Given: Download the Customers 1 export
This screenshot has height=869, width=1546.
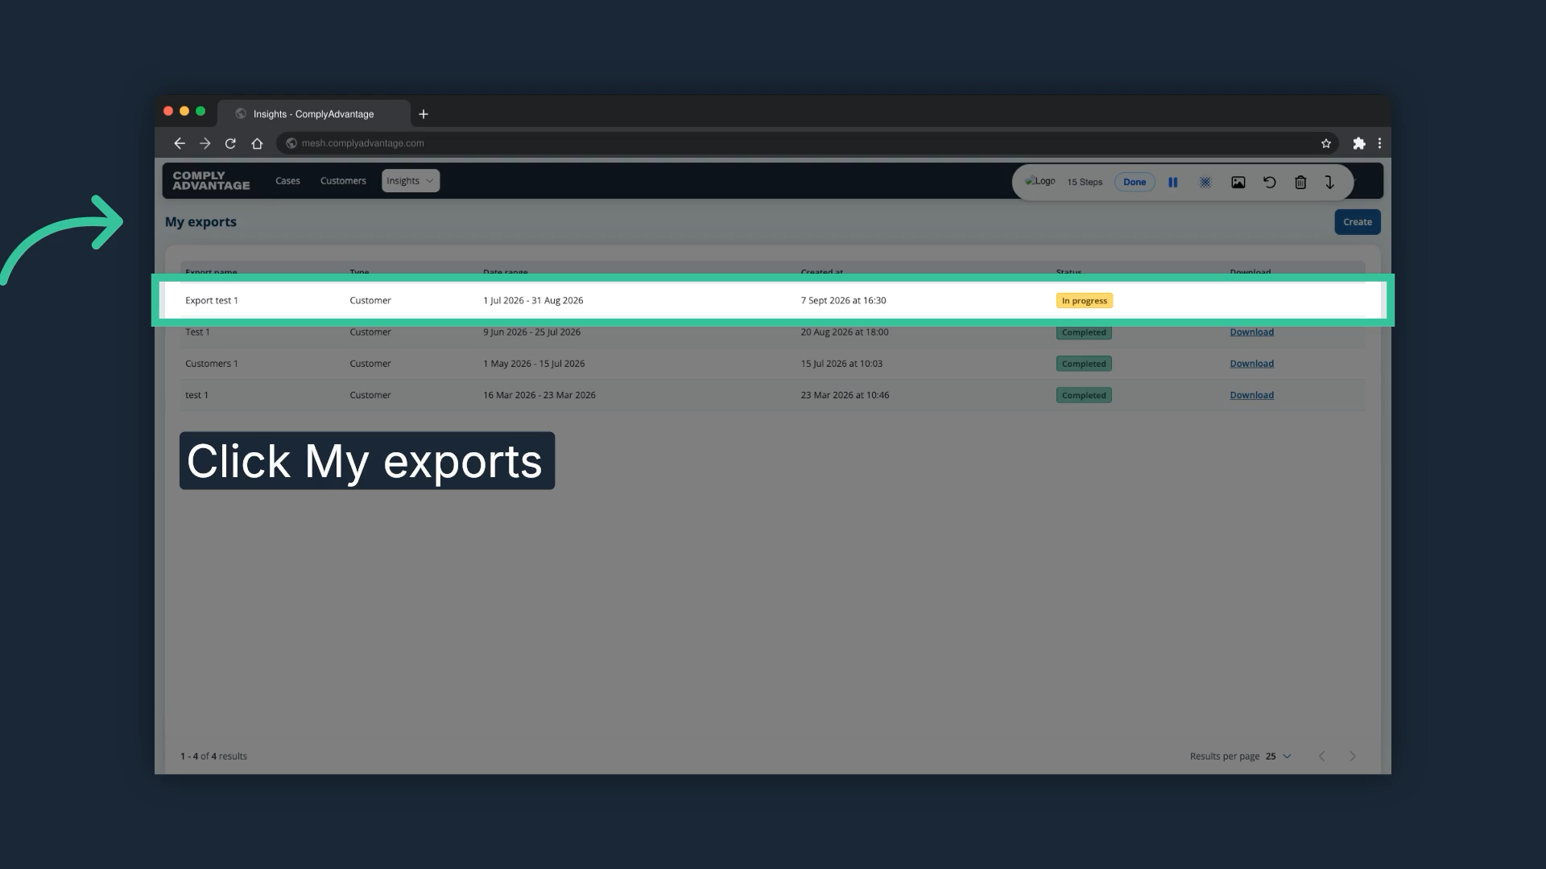Looking at the screenshot, I should (1251, 364).
